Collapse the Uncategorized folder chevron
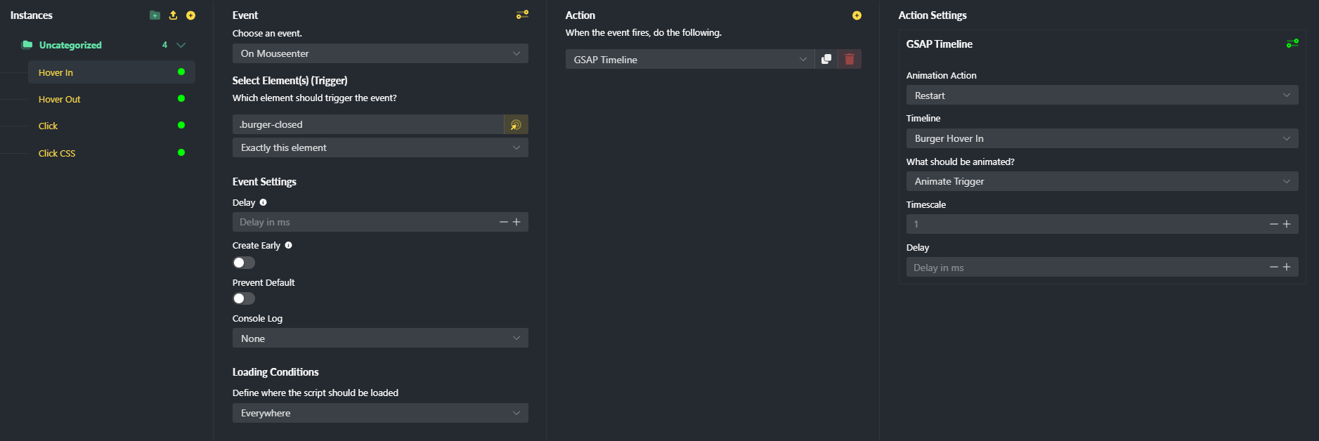Screen dimensions: 1319x441 [x=181, y=45]
